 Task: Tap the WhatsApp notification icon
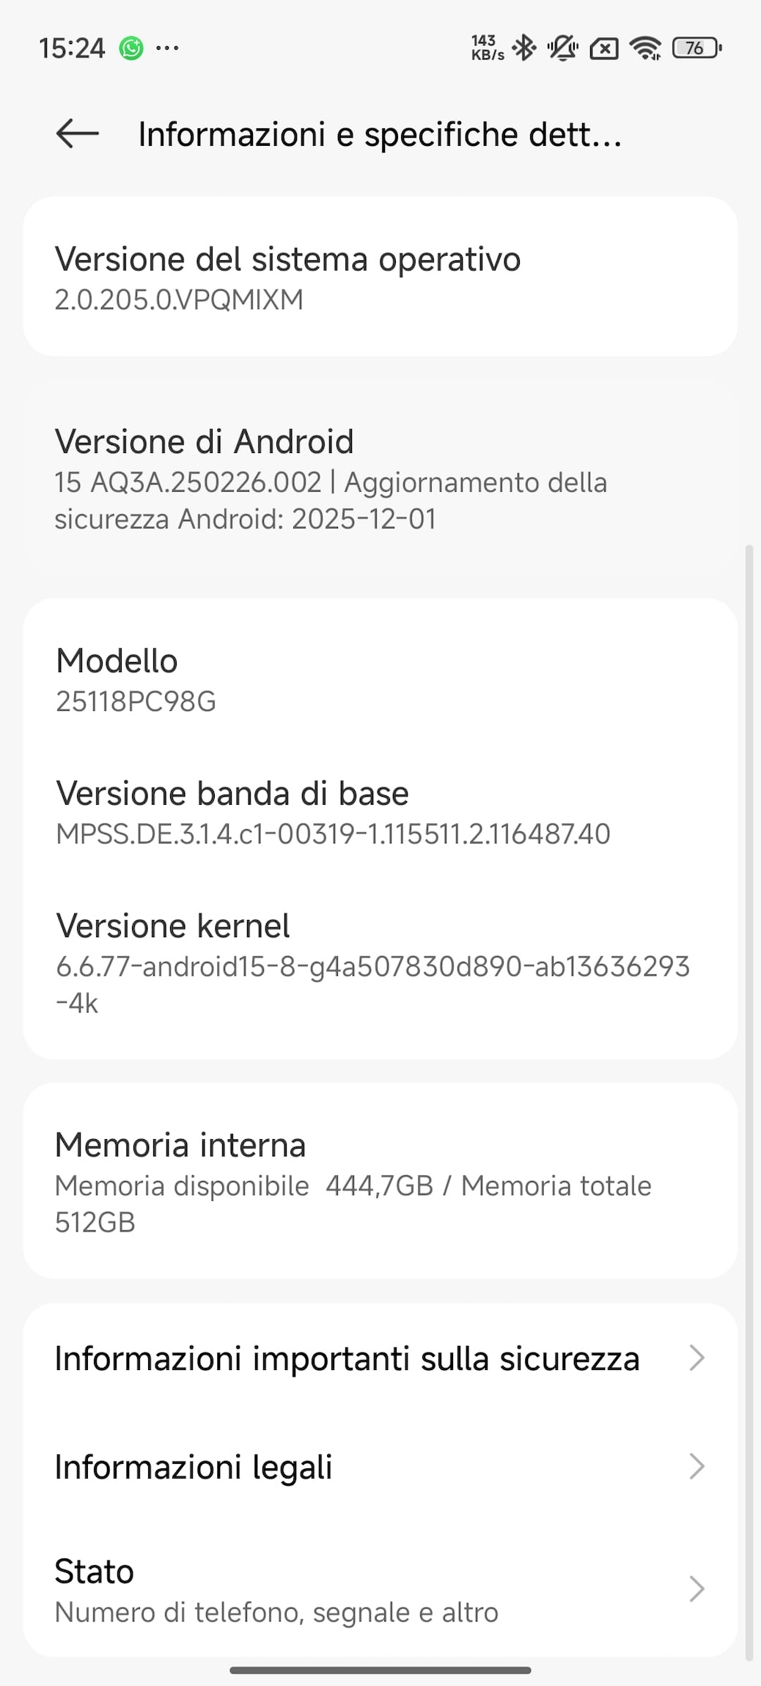131,48
